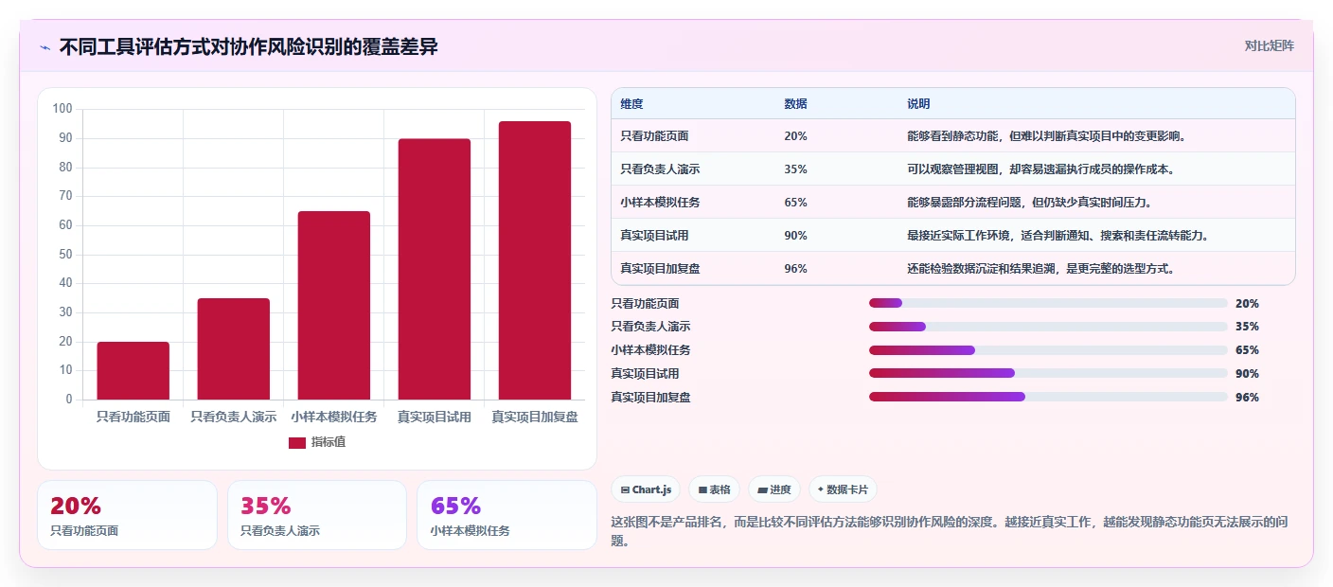Click the 说明 table column header
The height and width of the screenshot is (587, 1333).
tap(918, 104)
